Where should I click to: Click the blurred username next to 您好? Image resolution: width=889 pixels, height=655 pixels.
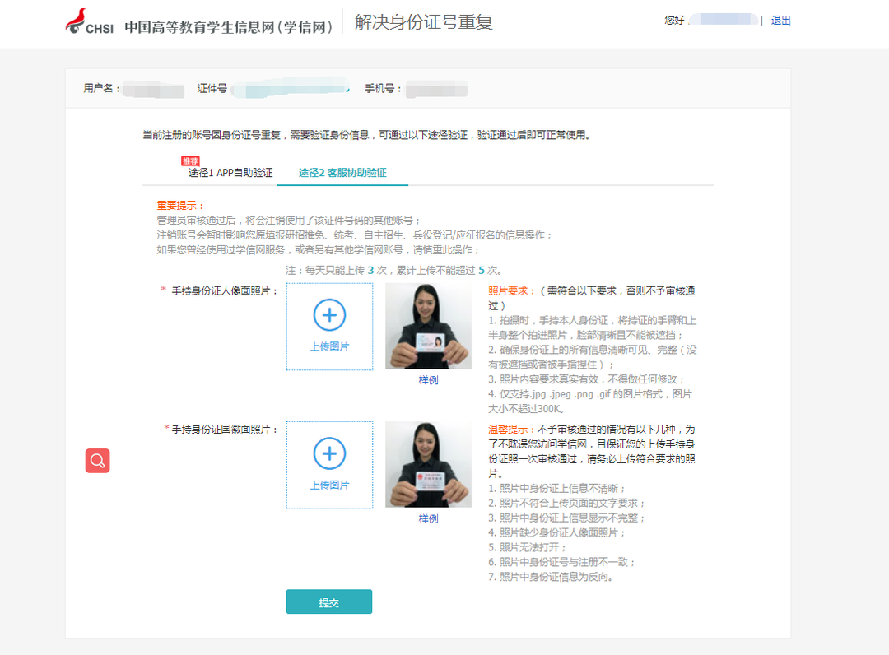tap(724, 21)
